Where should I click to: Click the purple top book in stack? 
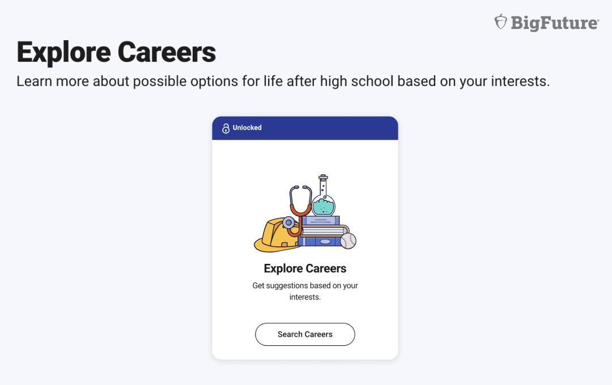click(321, 221)
